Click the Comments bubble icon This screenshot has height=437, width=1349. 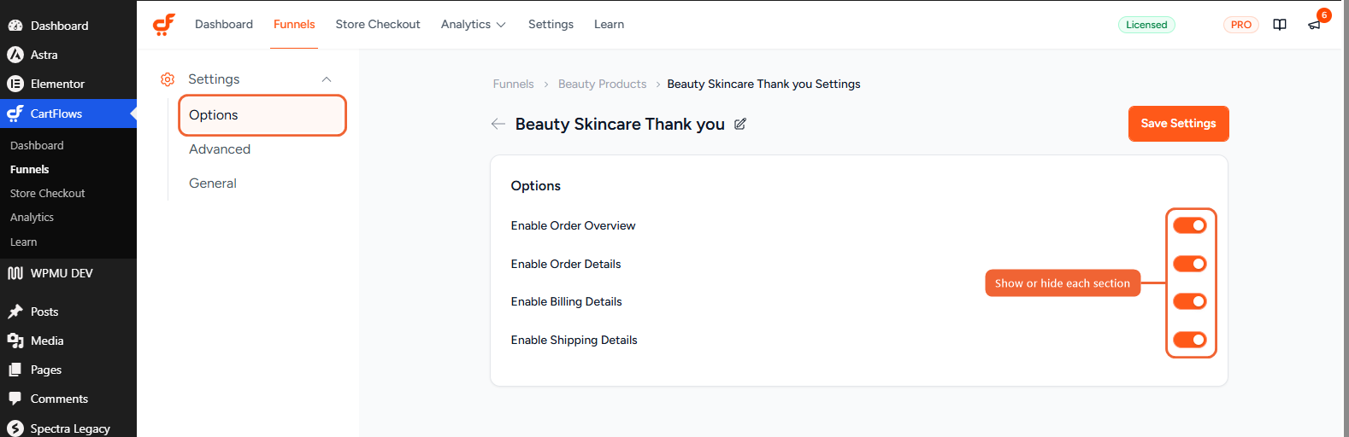15,399
